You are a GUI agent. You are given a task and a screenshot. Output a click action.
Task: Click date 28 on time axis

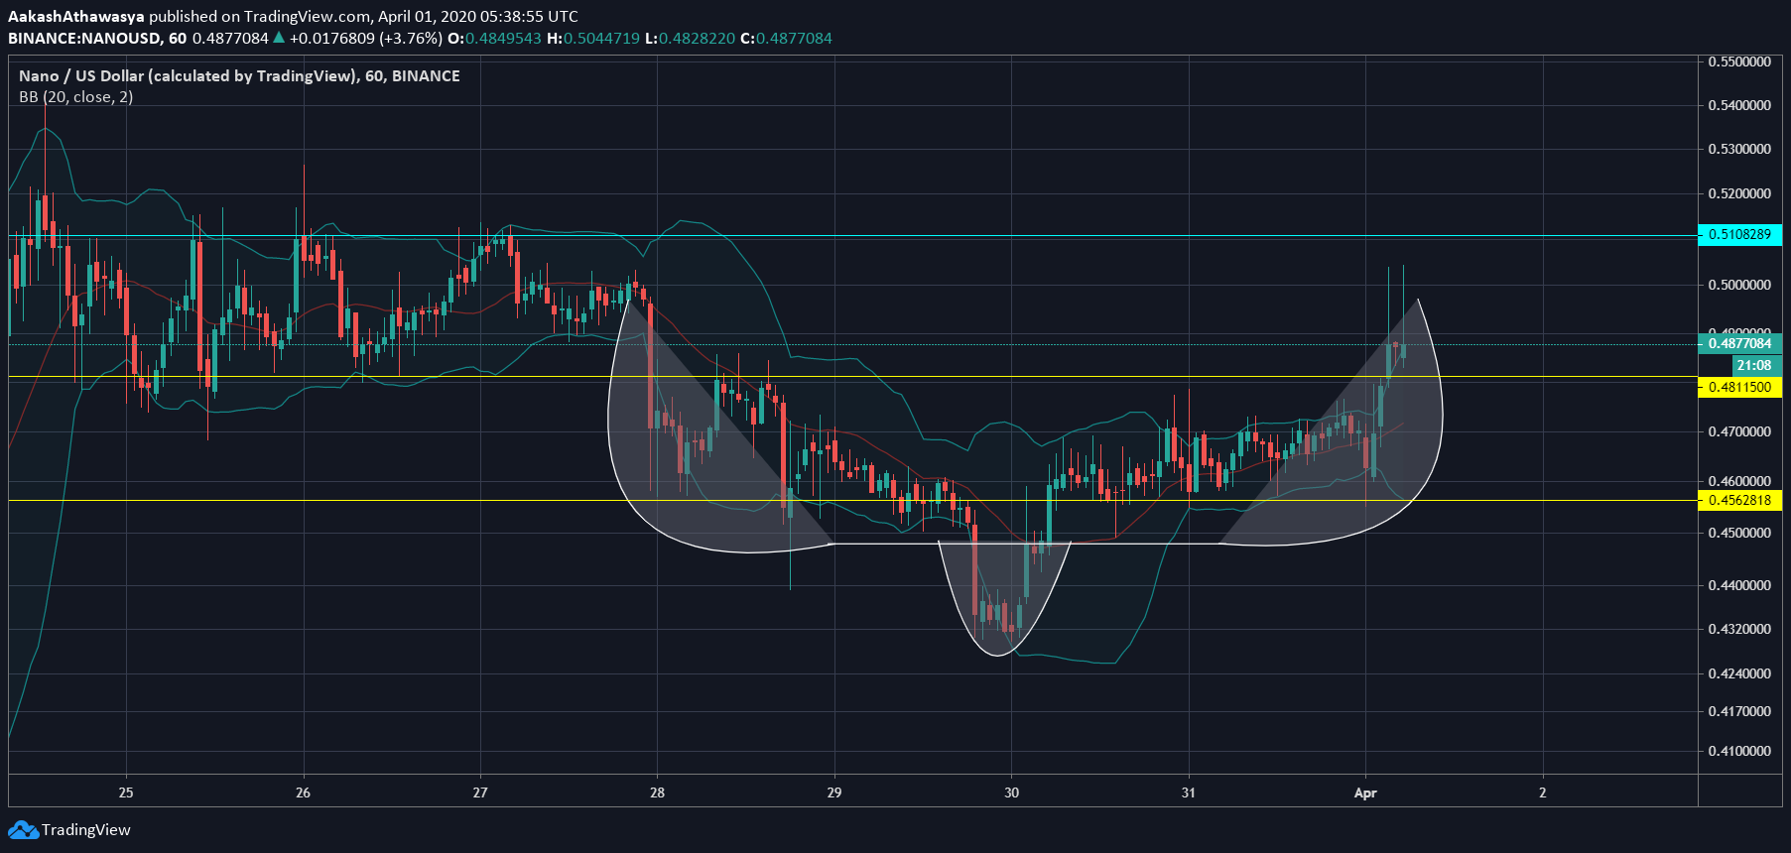657,792
